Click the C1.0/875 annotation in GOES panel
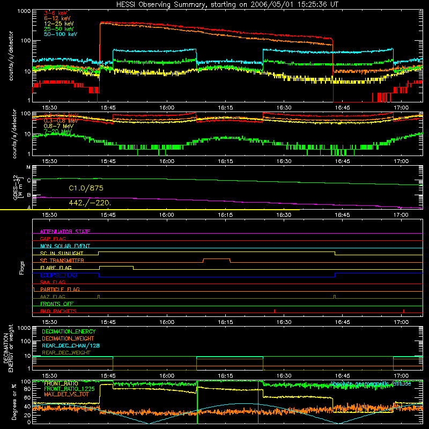 point(86,188)
